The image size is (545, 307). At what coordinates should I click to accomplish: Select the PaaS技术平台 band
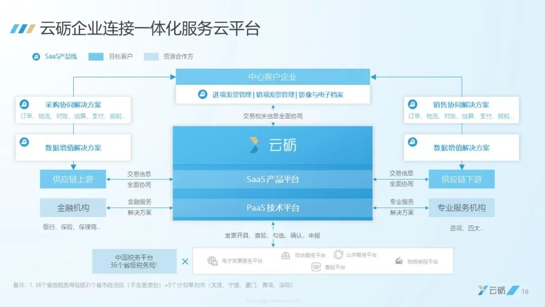(x=273, y=208)
